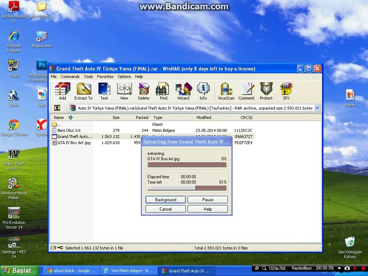Switch to Grand Theft Auto IV taskbar item
Viewport: 368px width, 276px height.
point(186,271)
